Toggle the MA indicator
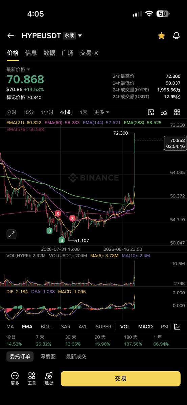This screenshot has height=405, width=187. tap(10, 327)
